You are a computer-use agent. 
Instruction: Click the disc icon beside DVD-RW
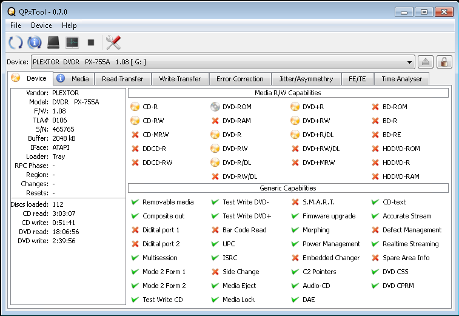coord(215,149)
